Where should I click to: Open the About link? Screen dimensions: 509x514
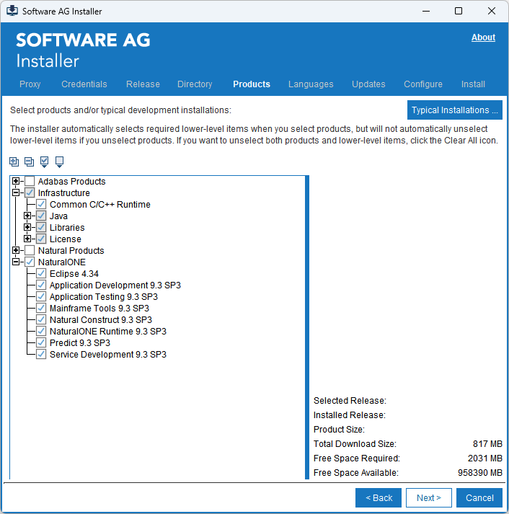point(483,37)
